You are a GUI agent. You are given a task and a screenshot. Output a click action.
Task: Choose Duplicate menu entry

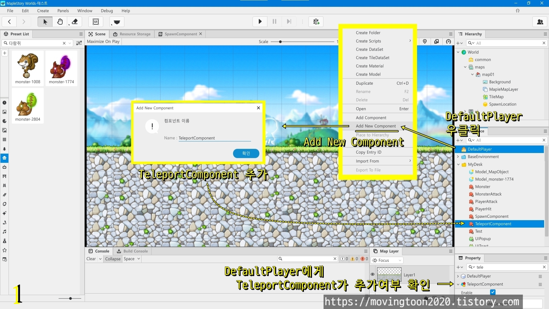pos(377,83)
